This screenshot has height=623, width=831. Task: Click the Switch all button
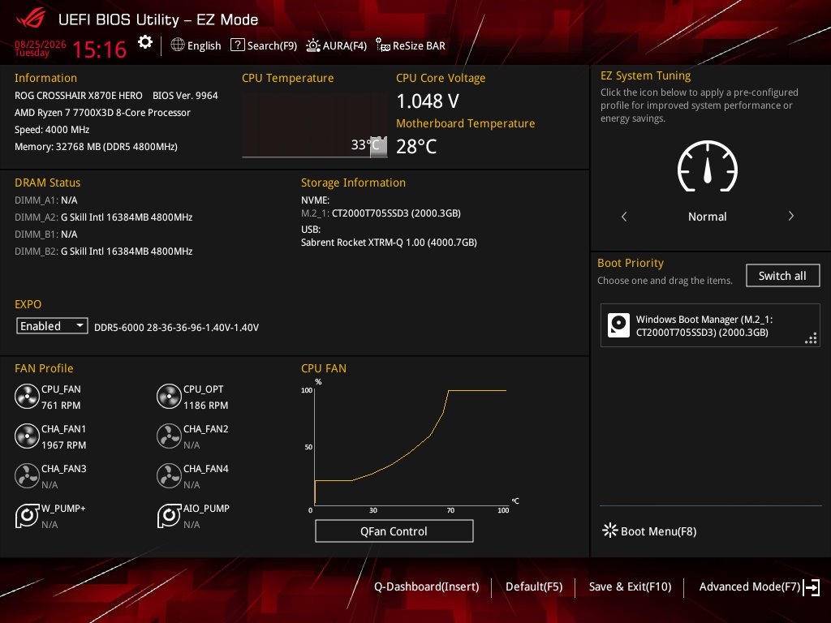[x=783, y=276]
